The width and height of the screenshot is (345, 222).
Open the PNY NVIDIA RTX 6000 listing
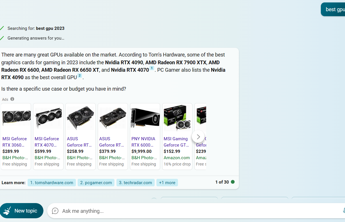pyautogui.click(x=145, y=137)
